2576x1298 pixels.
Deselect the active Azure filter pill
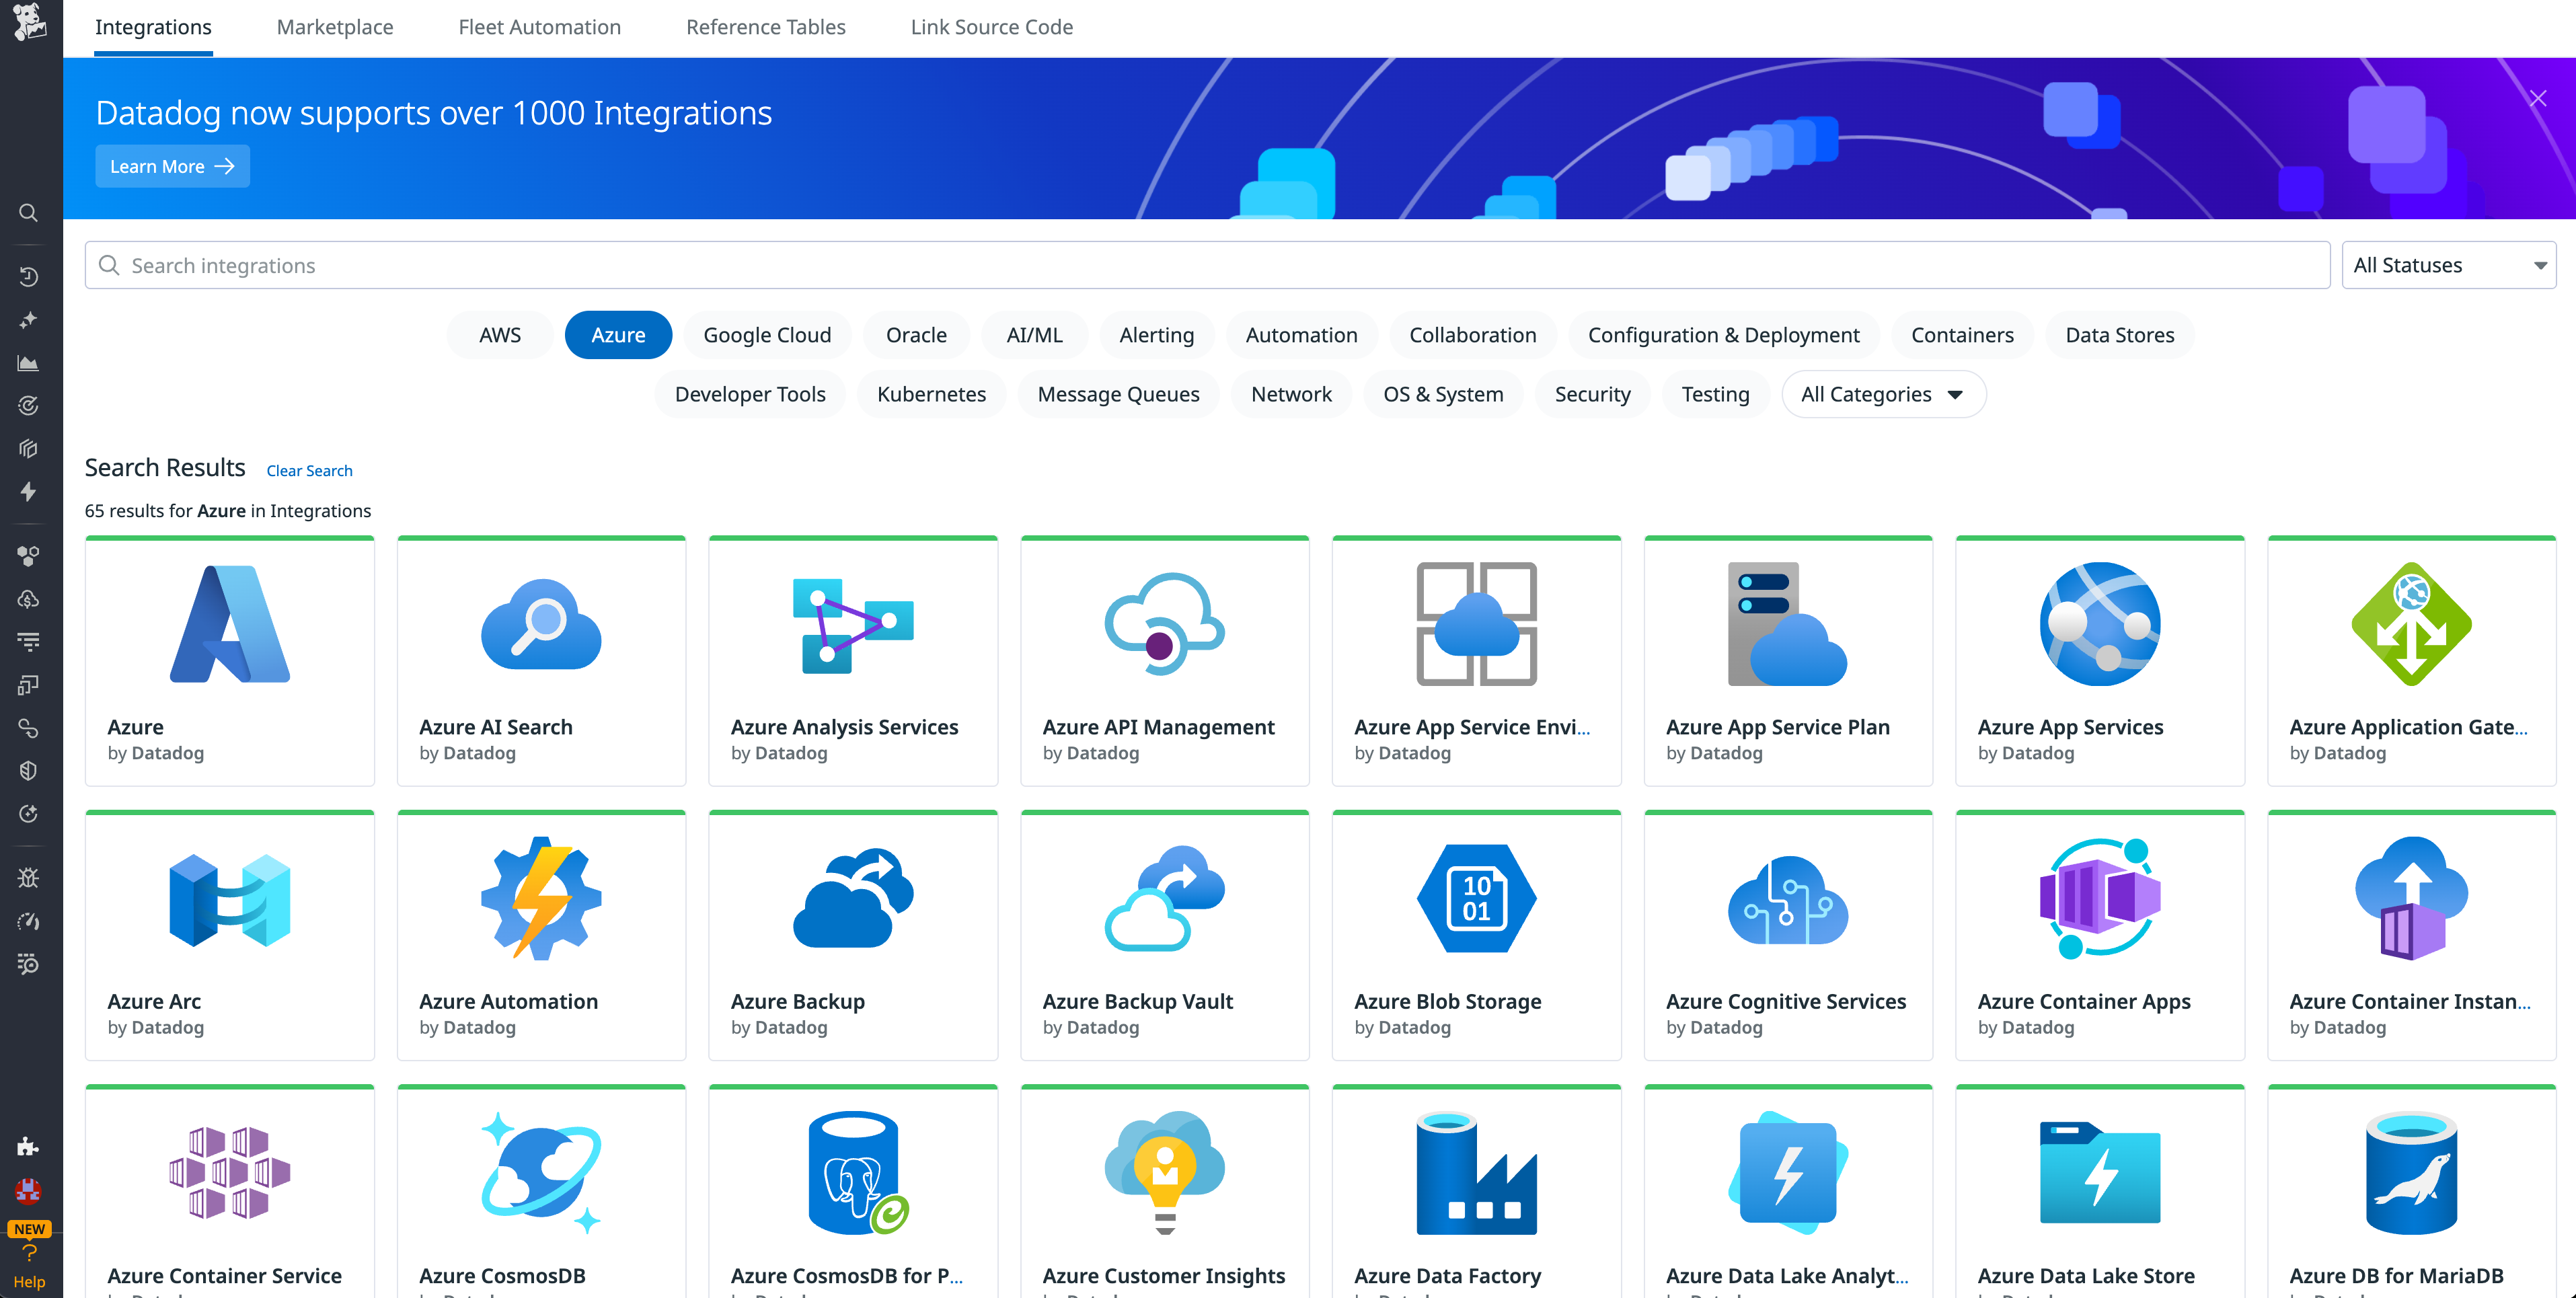coord(618,334)
